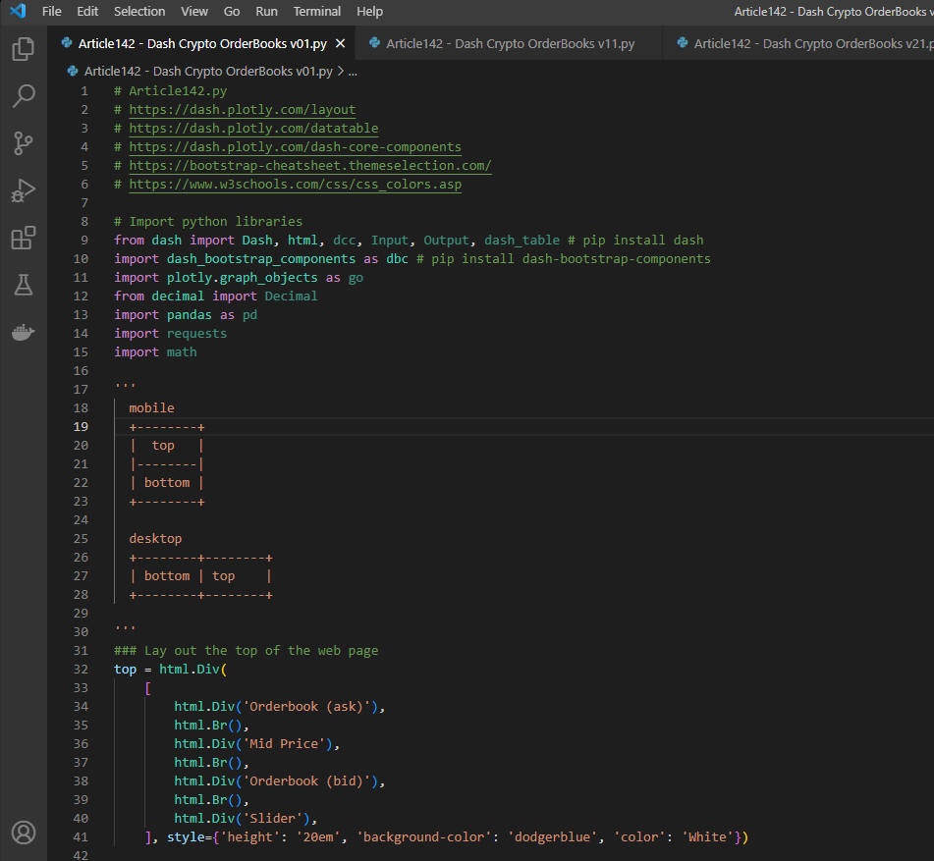This screenshot has width=934, height=861.
Task: Open the Accounts menu icon
Action: click(x=24, y=833)
